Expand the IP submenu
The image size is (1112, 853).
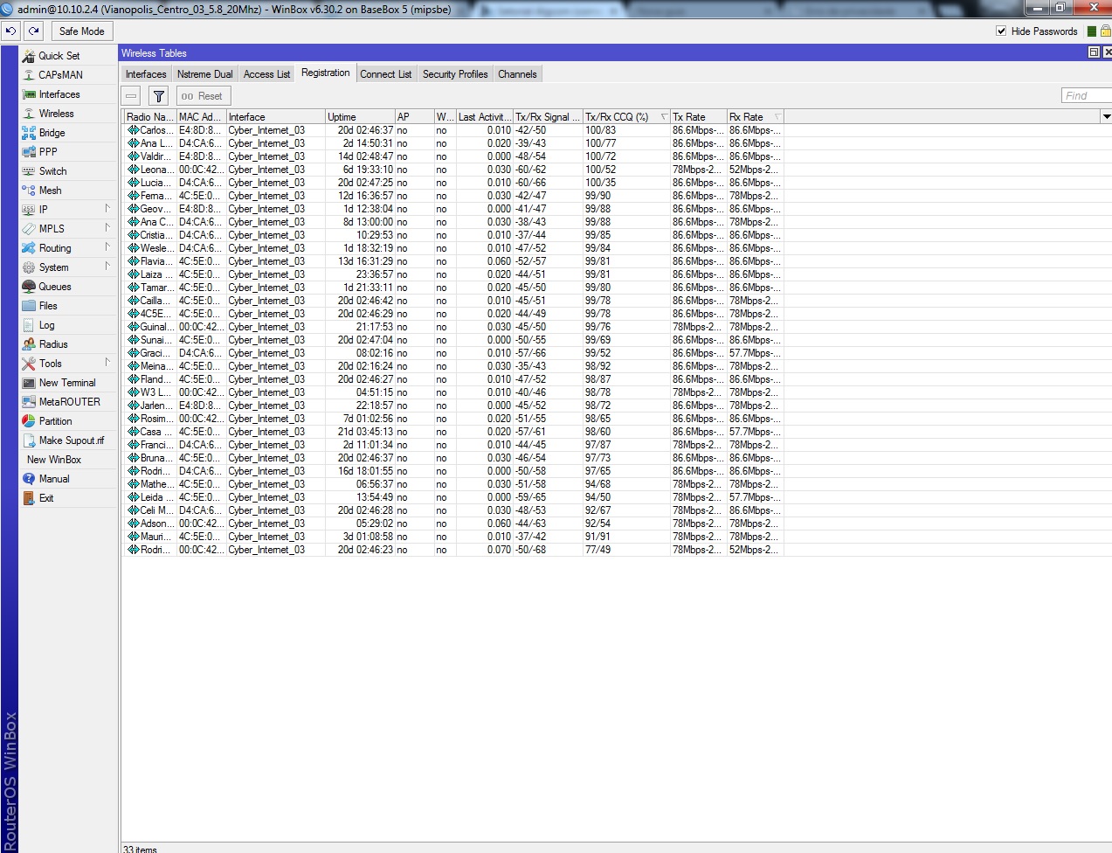coord(68,210)
